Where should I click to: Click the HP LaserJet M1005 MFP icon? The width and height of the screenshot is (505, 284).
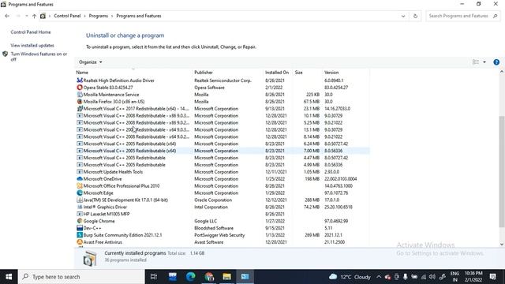click(x=80, y=214)
